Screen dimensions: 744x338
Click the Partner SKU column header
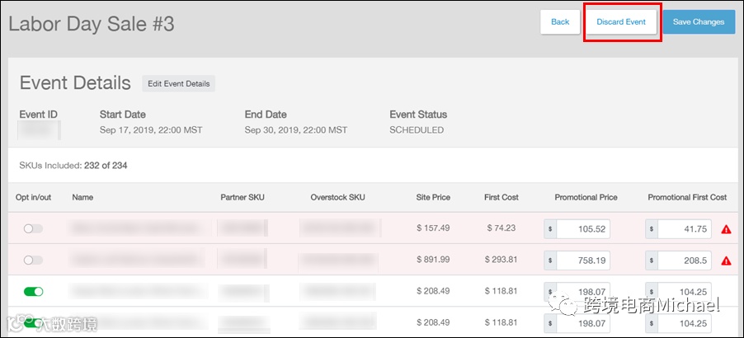pyautogui.click(x=243, y=198)
